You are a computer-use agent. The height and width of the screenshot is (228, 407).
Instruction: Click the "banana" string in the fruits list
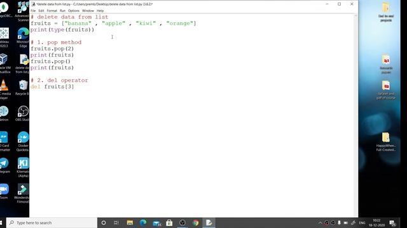[x=78, y=23]
